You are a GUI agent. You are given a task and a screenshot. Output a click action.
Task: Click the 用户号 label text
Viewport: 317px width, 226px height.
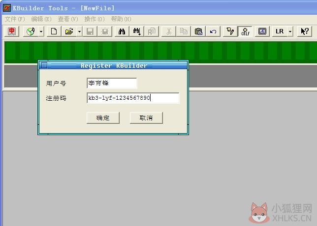(x=56, y=84)
